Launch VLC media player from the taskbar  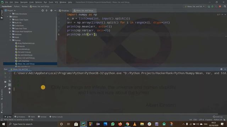point(135,124)
